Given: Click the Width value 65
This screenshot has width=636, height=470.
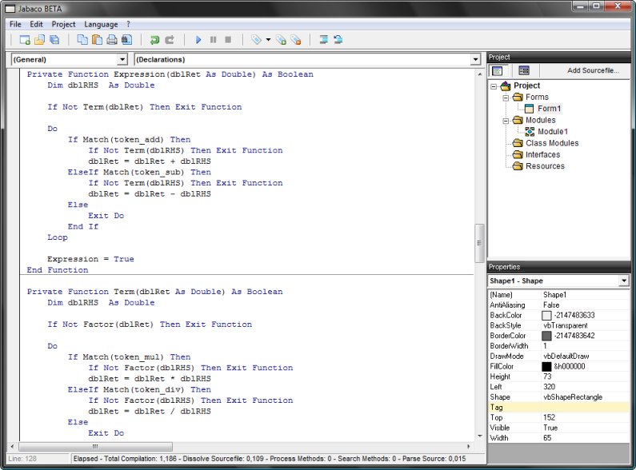Looking at the screenshot, I should pyautogui.click(x=547, y=438).
